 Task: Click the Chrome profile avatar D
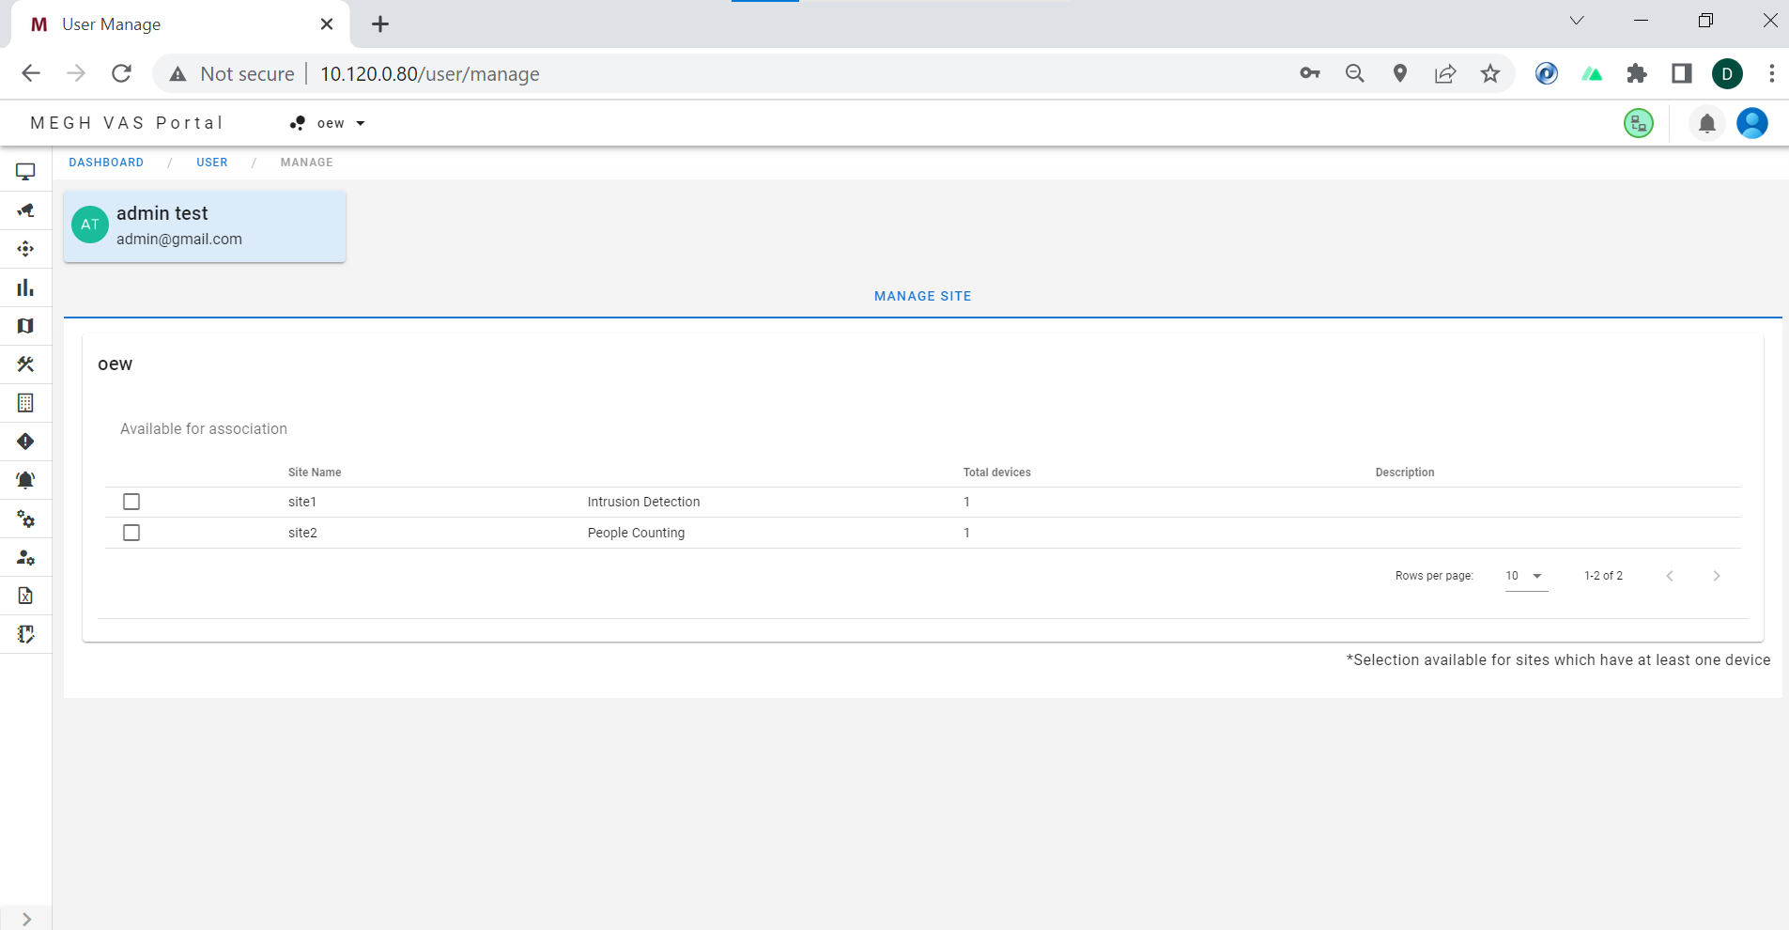pyautogui.click(x=1728, y=73)
